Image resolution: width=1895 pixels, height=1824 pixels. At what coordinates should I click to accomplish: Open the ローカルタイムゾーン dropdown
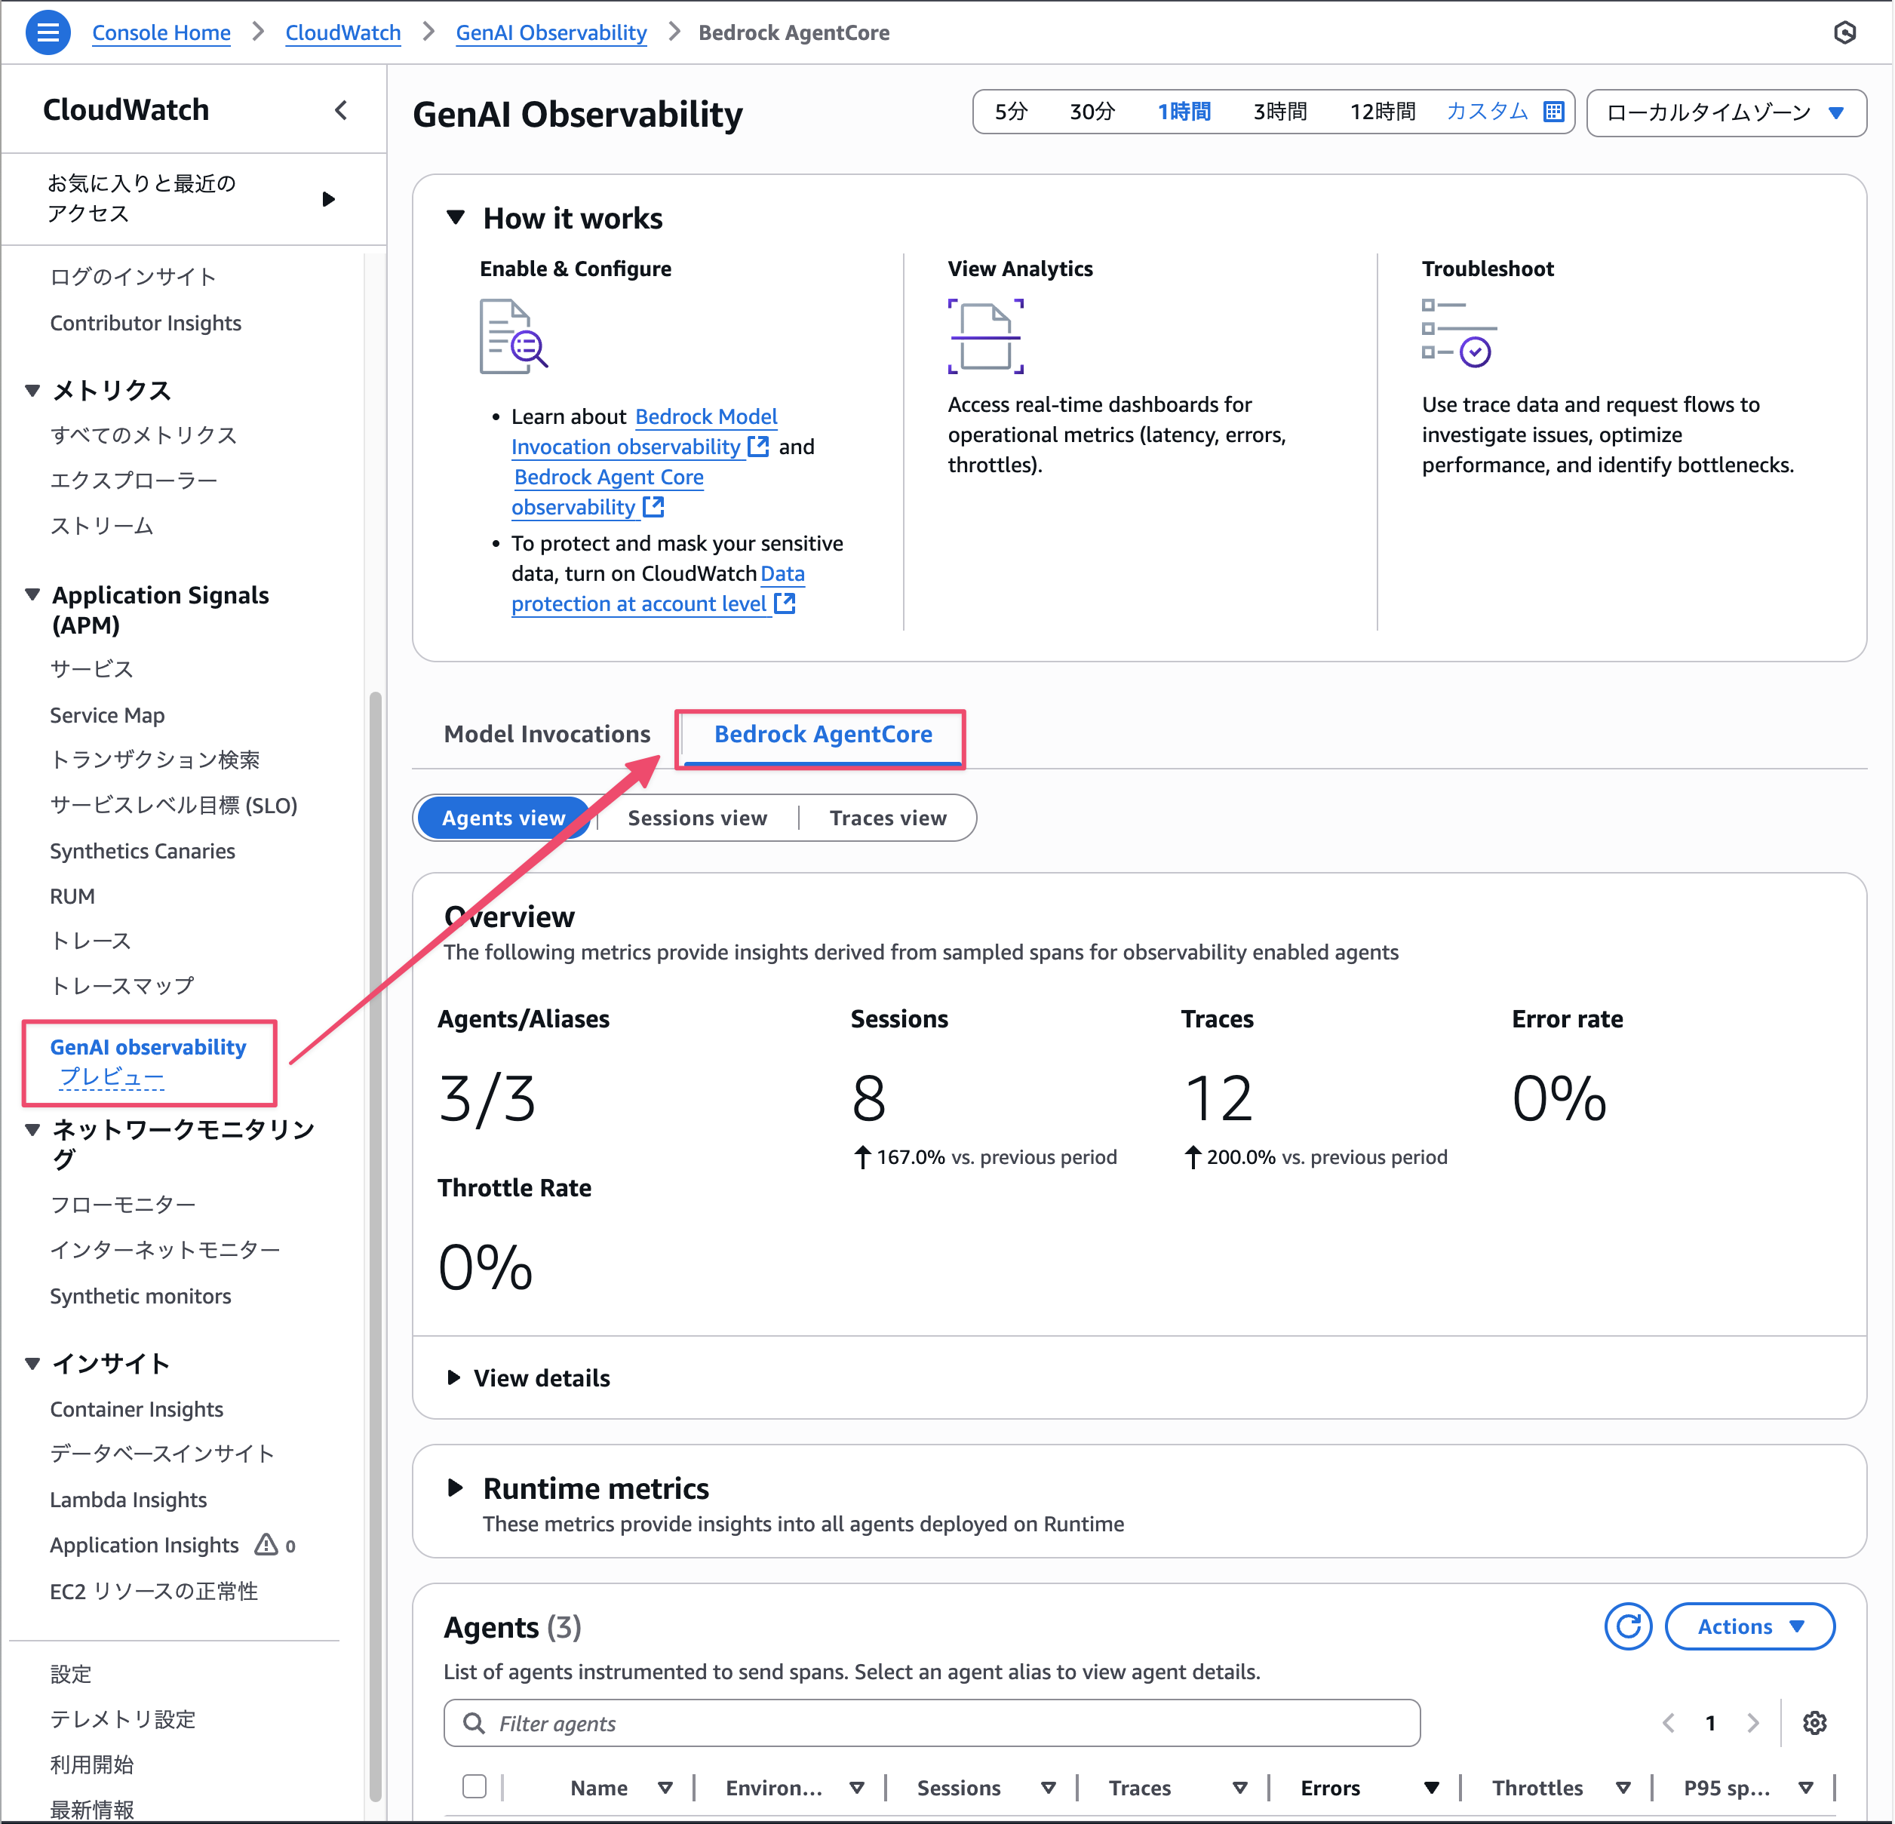pos(1726,112)
